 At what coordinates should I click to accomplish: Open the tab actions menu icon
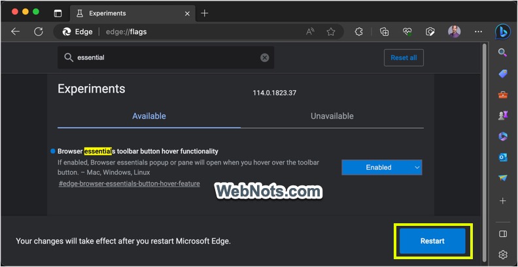58,14
